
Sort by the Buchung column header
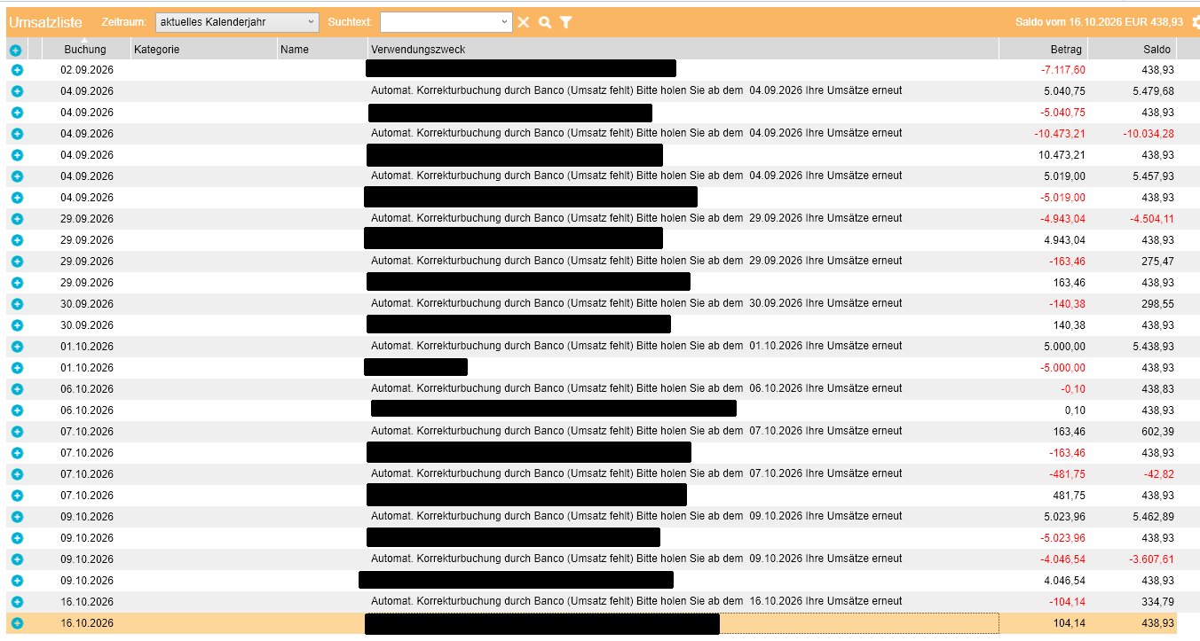(85, 50)
